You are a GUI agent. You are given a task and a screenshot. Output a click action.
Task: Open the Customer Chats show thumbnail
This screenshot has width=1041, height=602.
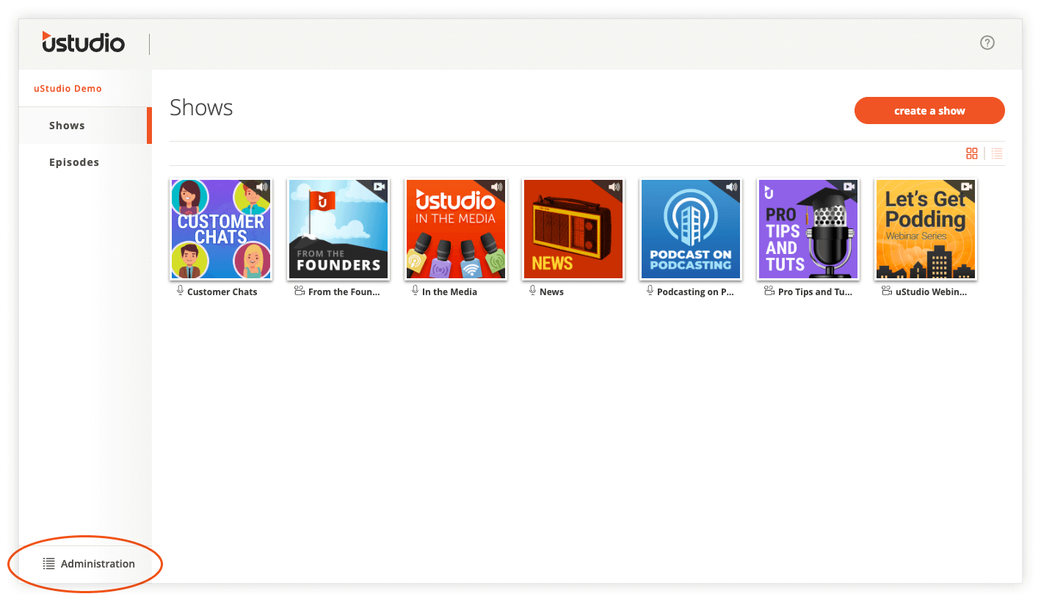coord(221,229)
